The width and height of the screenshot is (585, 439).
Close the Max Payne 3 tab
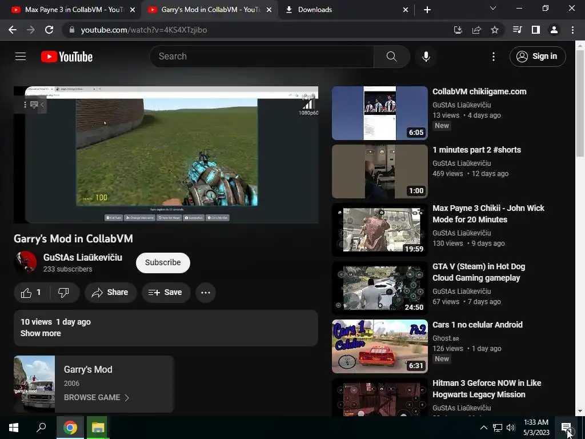133,10
